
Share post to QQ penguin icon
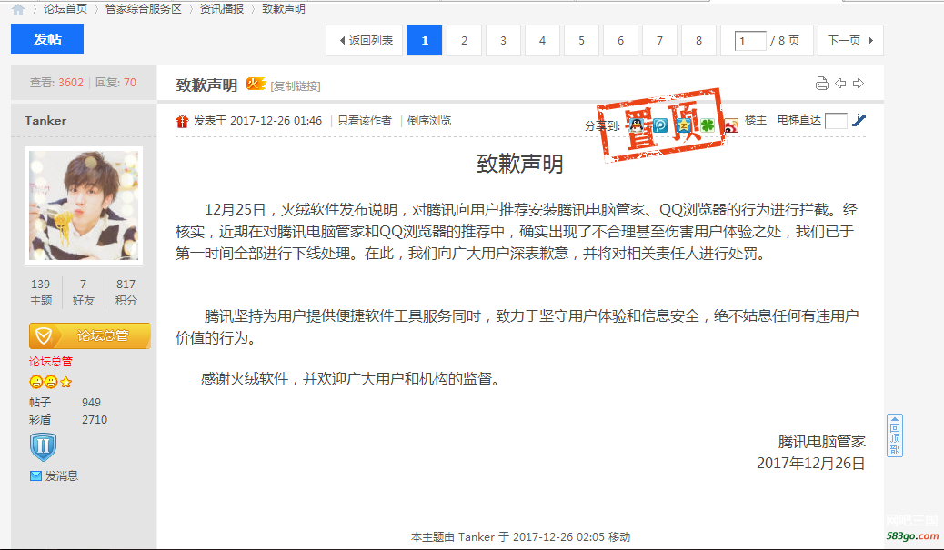point(637,125)
